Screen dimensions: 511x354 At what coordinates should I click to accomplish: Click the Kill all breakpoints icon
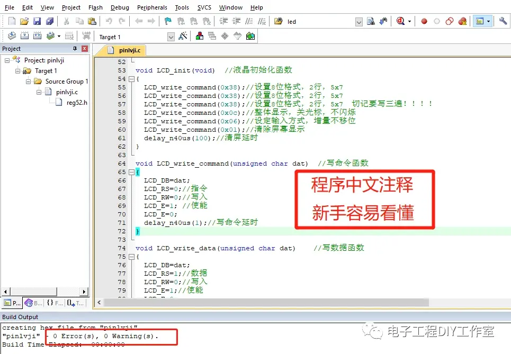(x=462, y=22)
